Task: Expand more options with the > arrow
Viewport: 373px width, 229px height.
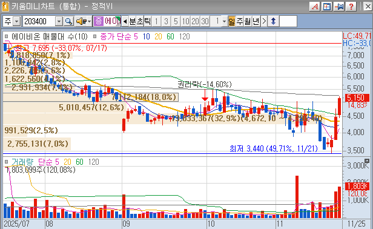Action: click(264, 21)
